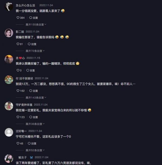Open 怎么开心怎么活's profile avatar
162x165 pixels.
[x=9, y=7]
